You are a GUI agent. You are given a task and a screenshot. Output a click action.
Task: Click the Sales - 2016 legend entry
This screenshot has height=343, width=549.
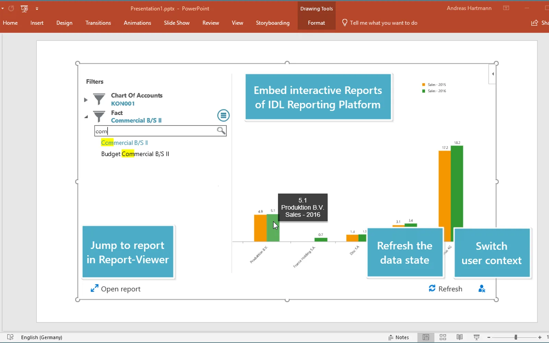434,91
